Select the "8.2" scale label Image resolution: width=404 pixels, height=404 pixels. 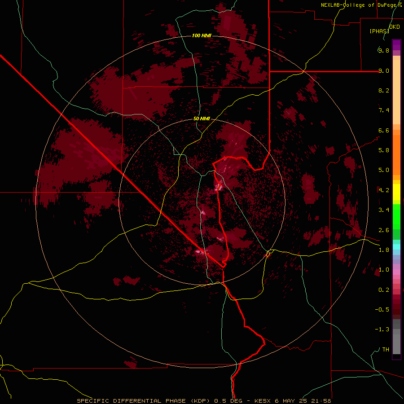point(384,90)
